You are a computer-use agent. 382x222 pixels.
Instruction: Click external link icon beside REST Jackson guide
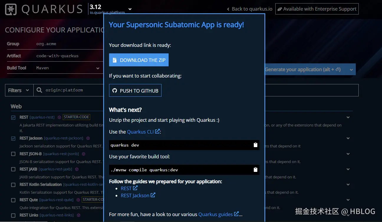tap(153, 195)
